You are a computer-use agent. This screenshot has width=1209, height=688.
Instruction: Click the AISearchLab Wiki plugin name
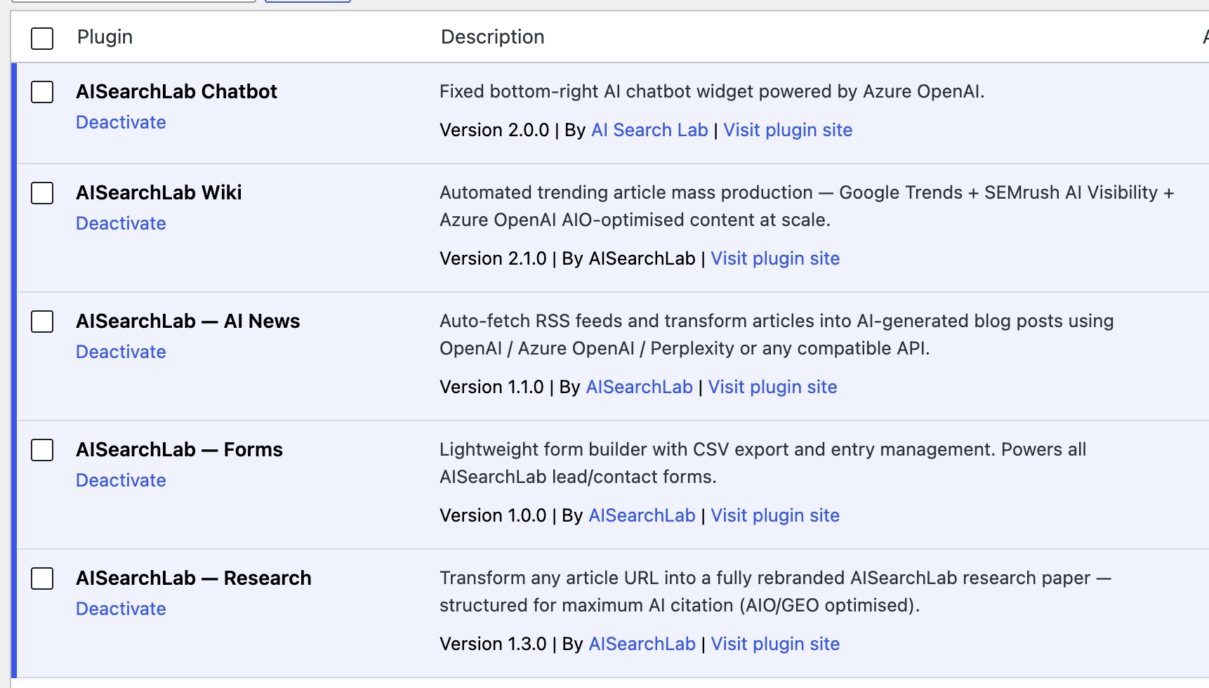[x=159, y=192]
